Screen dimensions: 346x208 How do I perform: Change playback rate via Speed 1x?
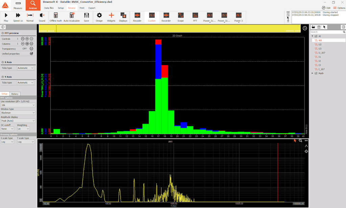18,17
